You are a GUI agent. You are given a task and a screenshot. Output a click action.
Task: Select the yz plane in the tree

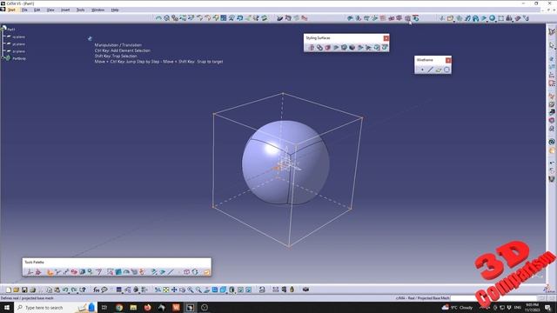tap(18, 44)
